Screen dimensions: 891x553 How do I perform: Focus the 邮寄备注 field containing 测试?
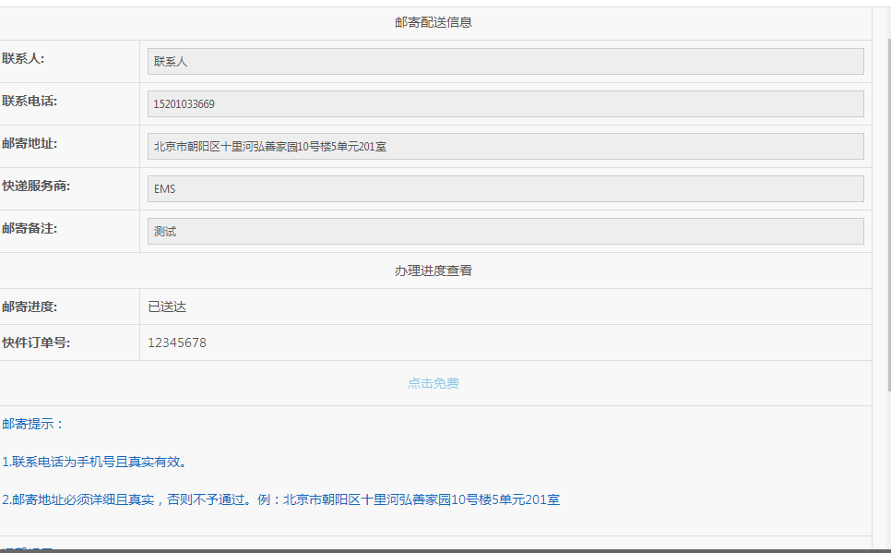[505, 232]
